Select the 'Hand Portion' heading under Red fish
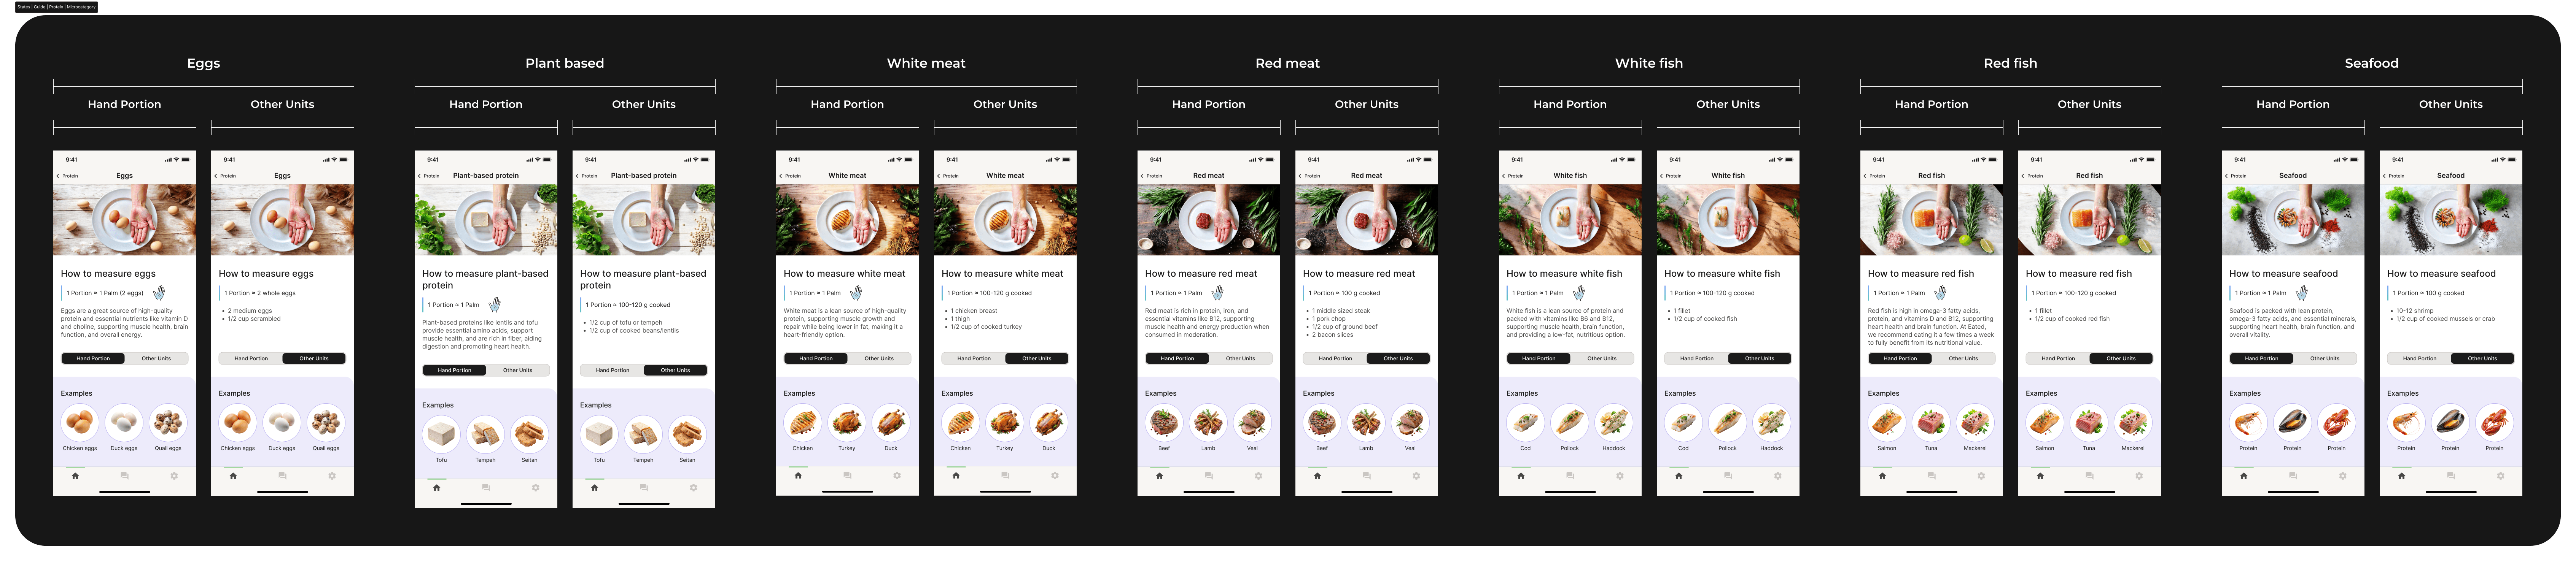 (x=1931, y=104)
